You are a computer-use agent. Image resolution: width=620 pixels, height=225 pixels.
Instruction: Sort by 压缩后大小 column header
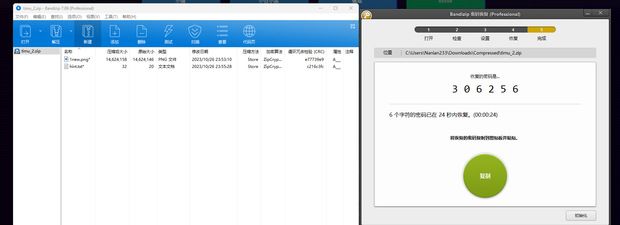[x=117, y=51]
